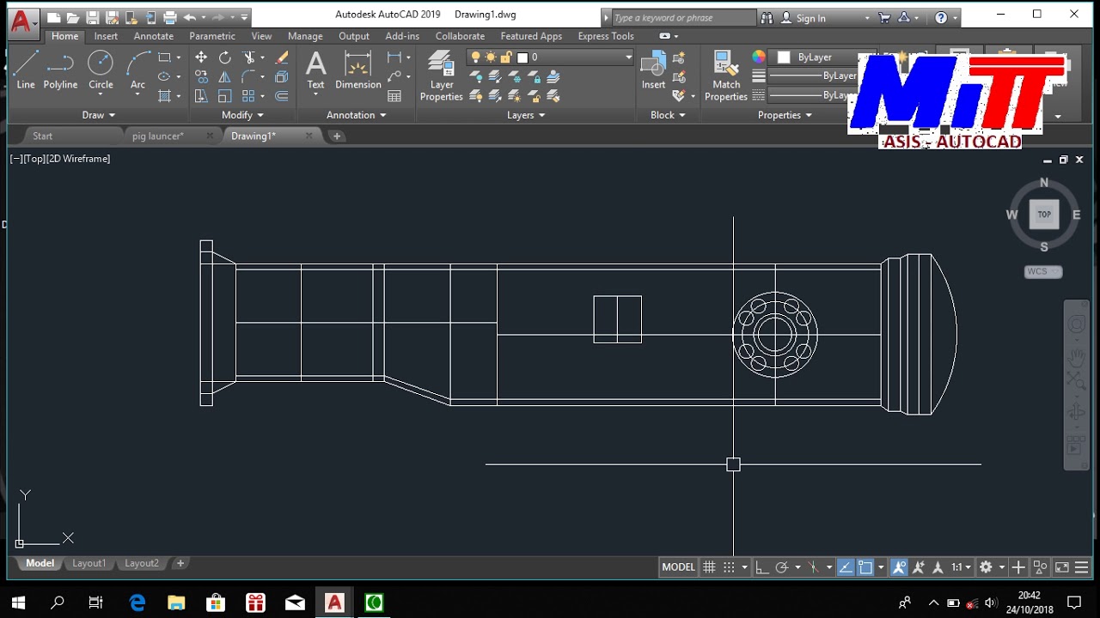The height and width of the screenshot is (618, 1100).
Task: Switch to the Layout1 tab
Action: tap(89, 563)
